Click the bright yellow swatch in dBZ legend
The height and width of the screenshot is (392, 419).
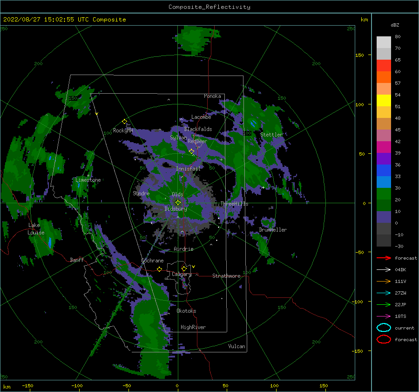[x=384, y=100]
